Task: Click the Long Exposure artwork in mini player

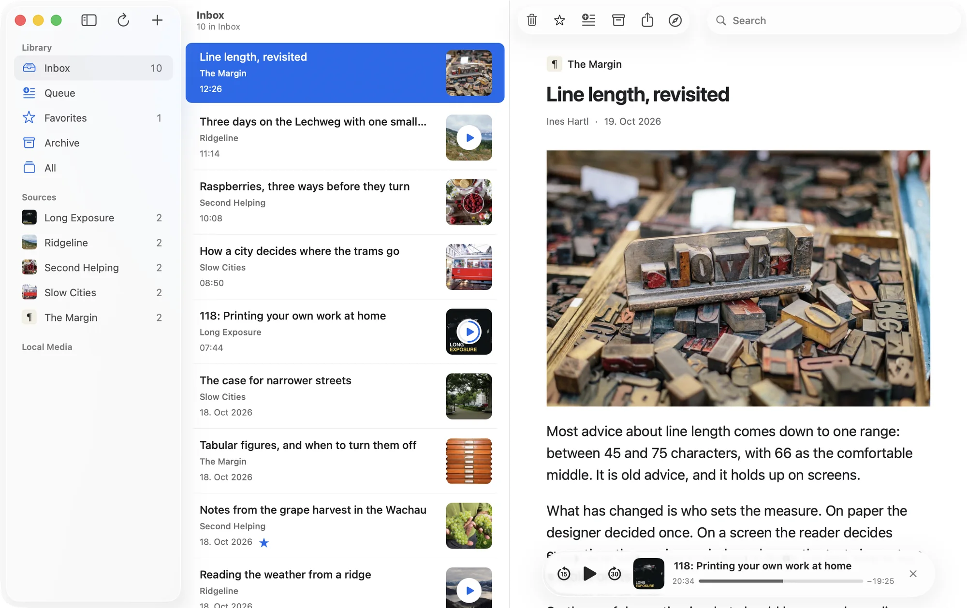Action: click(648, 574)
